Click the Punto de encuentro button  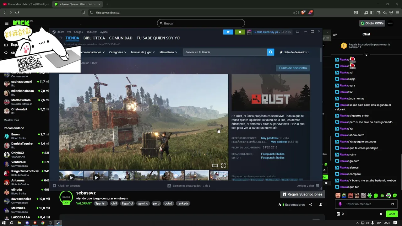[293, 68]
